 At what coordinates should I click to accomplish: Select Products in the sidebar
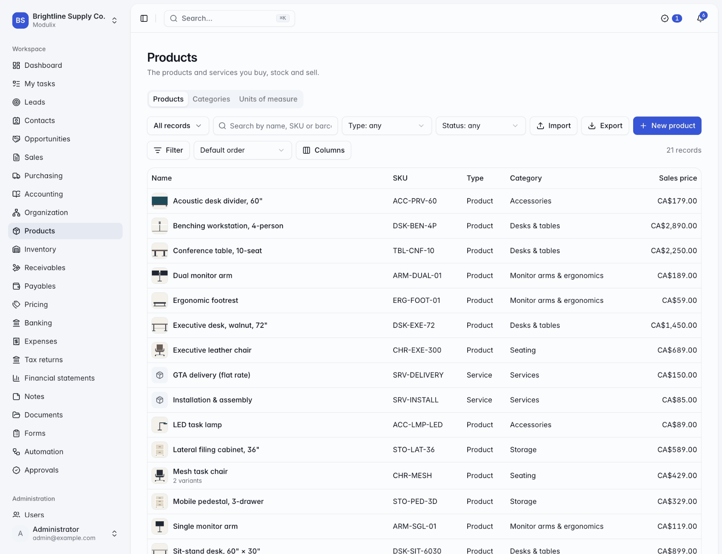pos(65,231)
